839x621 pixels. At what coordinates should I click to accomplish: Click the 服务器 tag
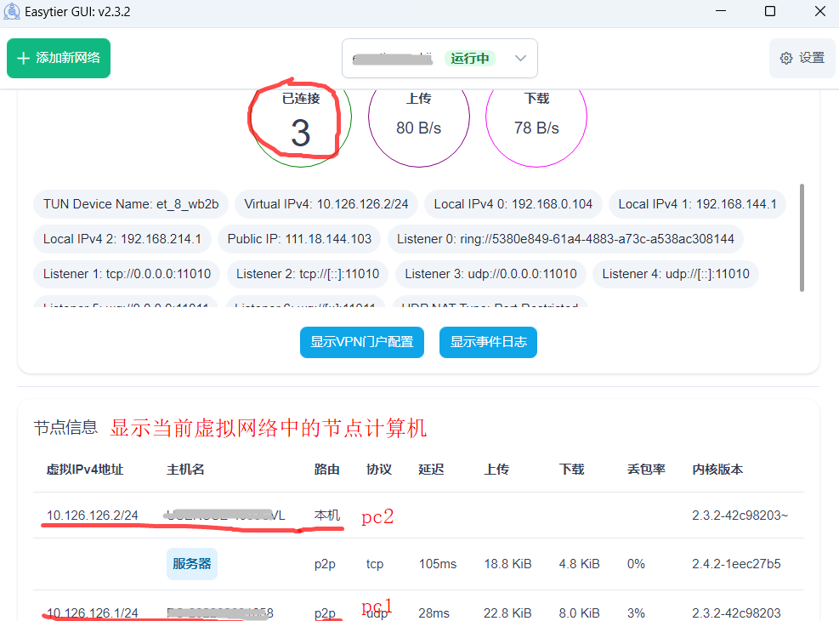[x=192, y=564]
